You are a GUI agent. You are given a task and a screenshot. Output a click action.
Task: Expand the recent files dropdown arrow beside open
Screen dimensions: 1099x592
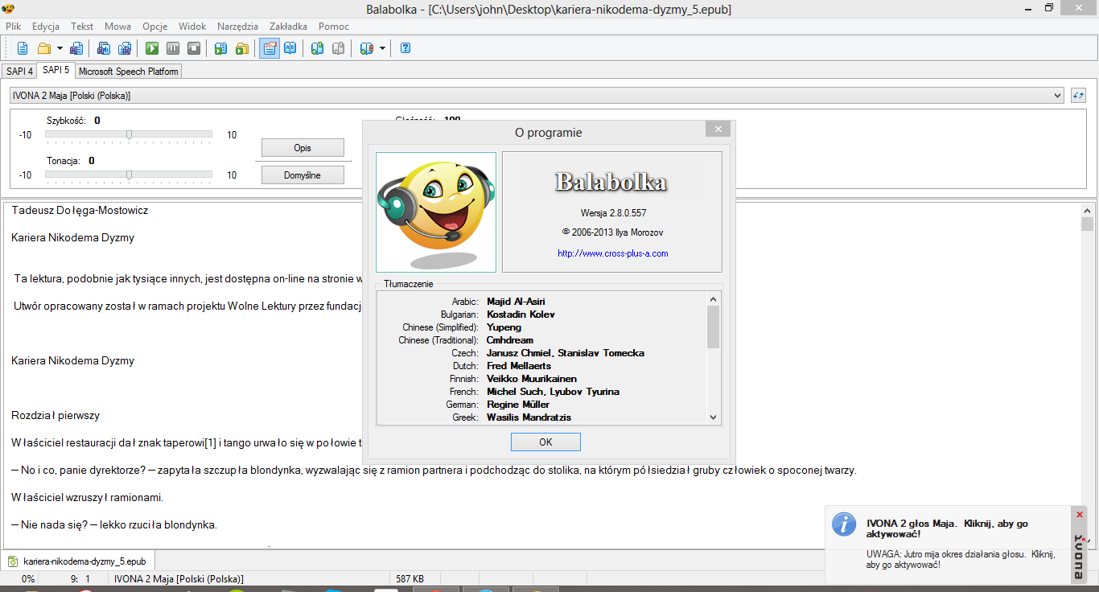click(x=59, y=48)
